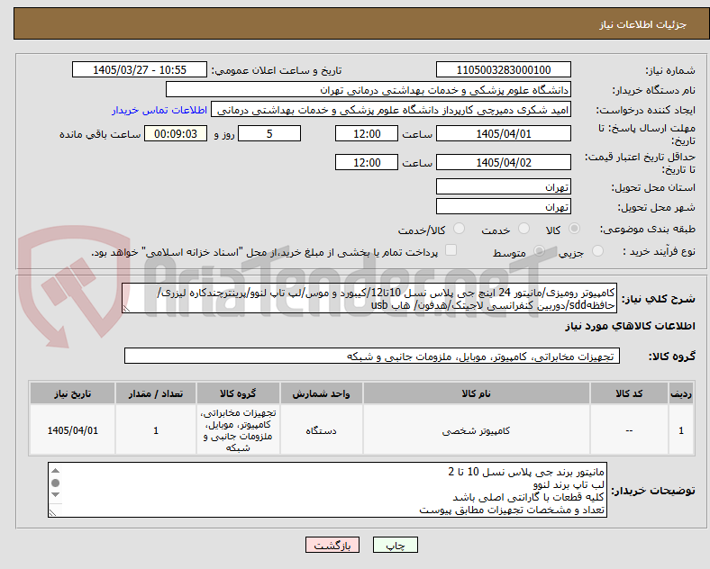The width and height of the screenshot is (710, 569).
Task: Click the چاپ print button
Action: coord(396,545)
